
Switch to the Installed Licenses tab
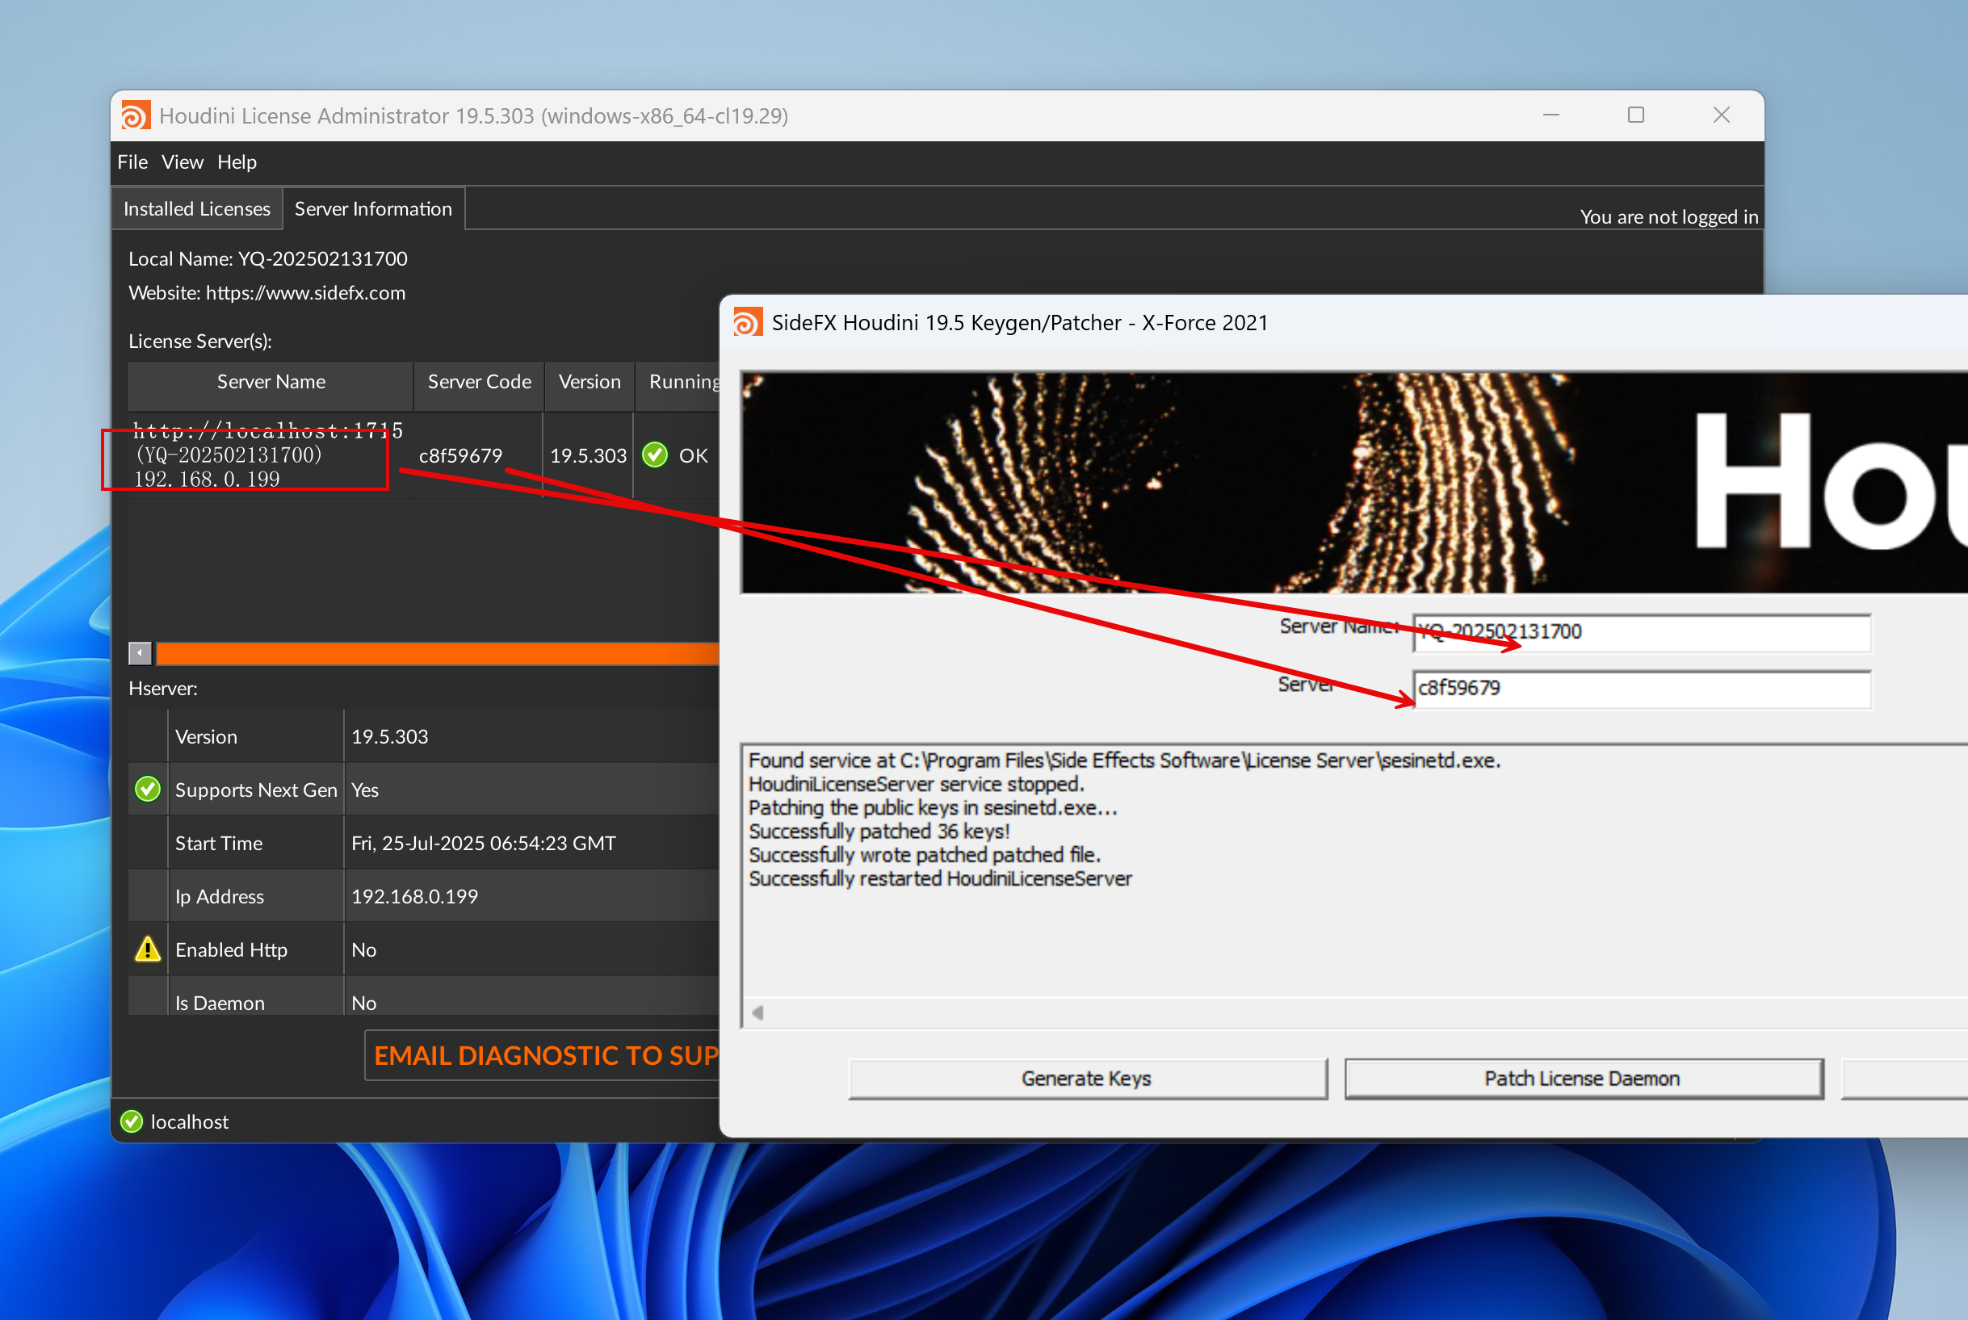pos(196,209)
